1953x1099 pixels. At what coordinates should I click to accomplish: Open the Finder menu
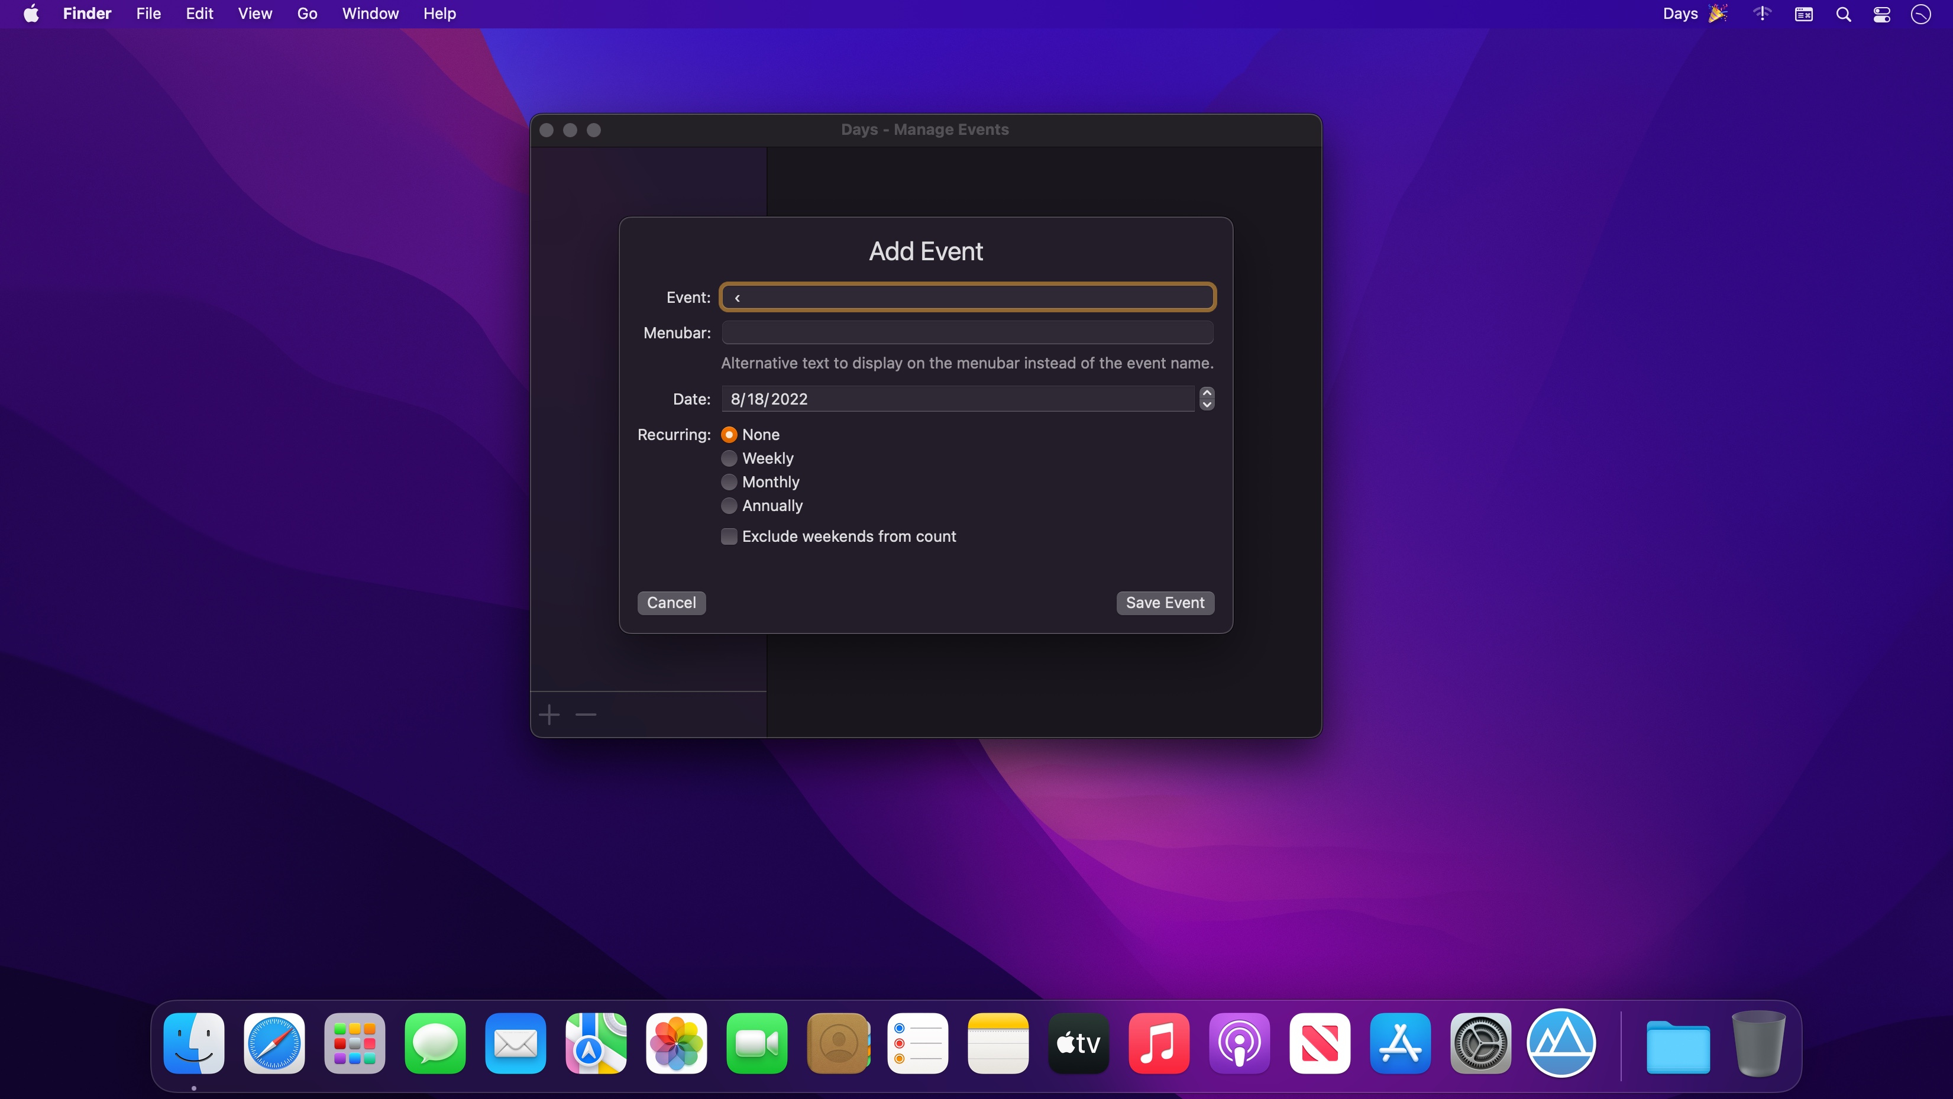point(87,14)
